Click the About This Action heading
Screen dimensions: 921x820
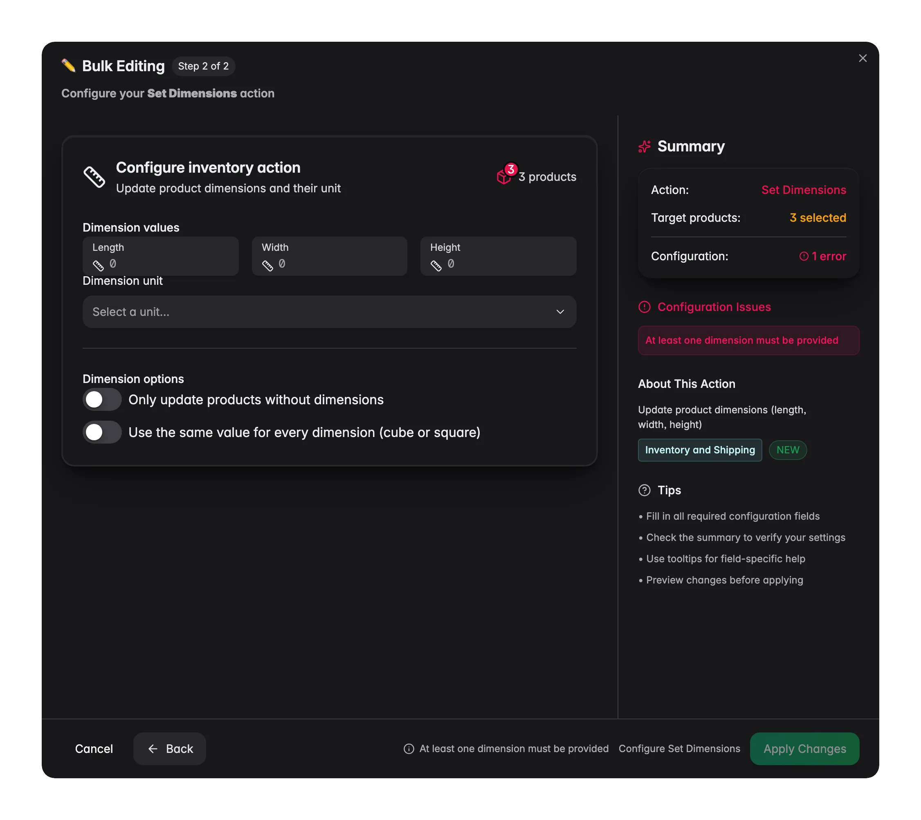pyautogui.click(x=687, y=384)
